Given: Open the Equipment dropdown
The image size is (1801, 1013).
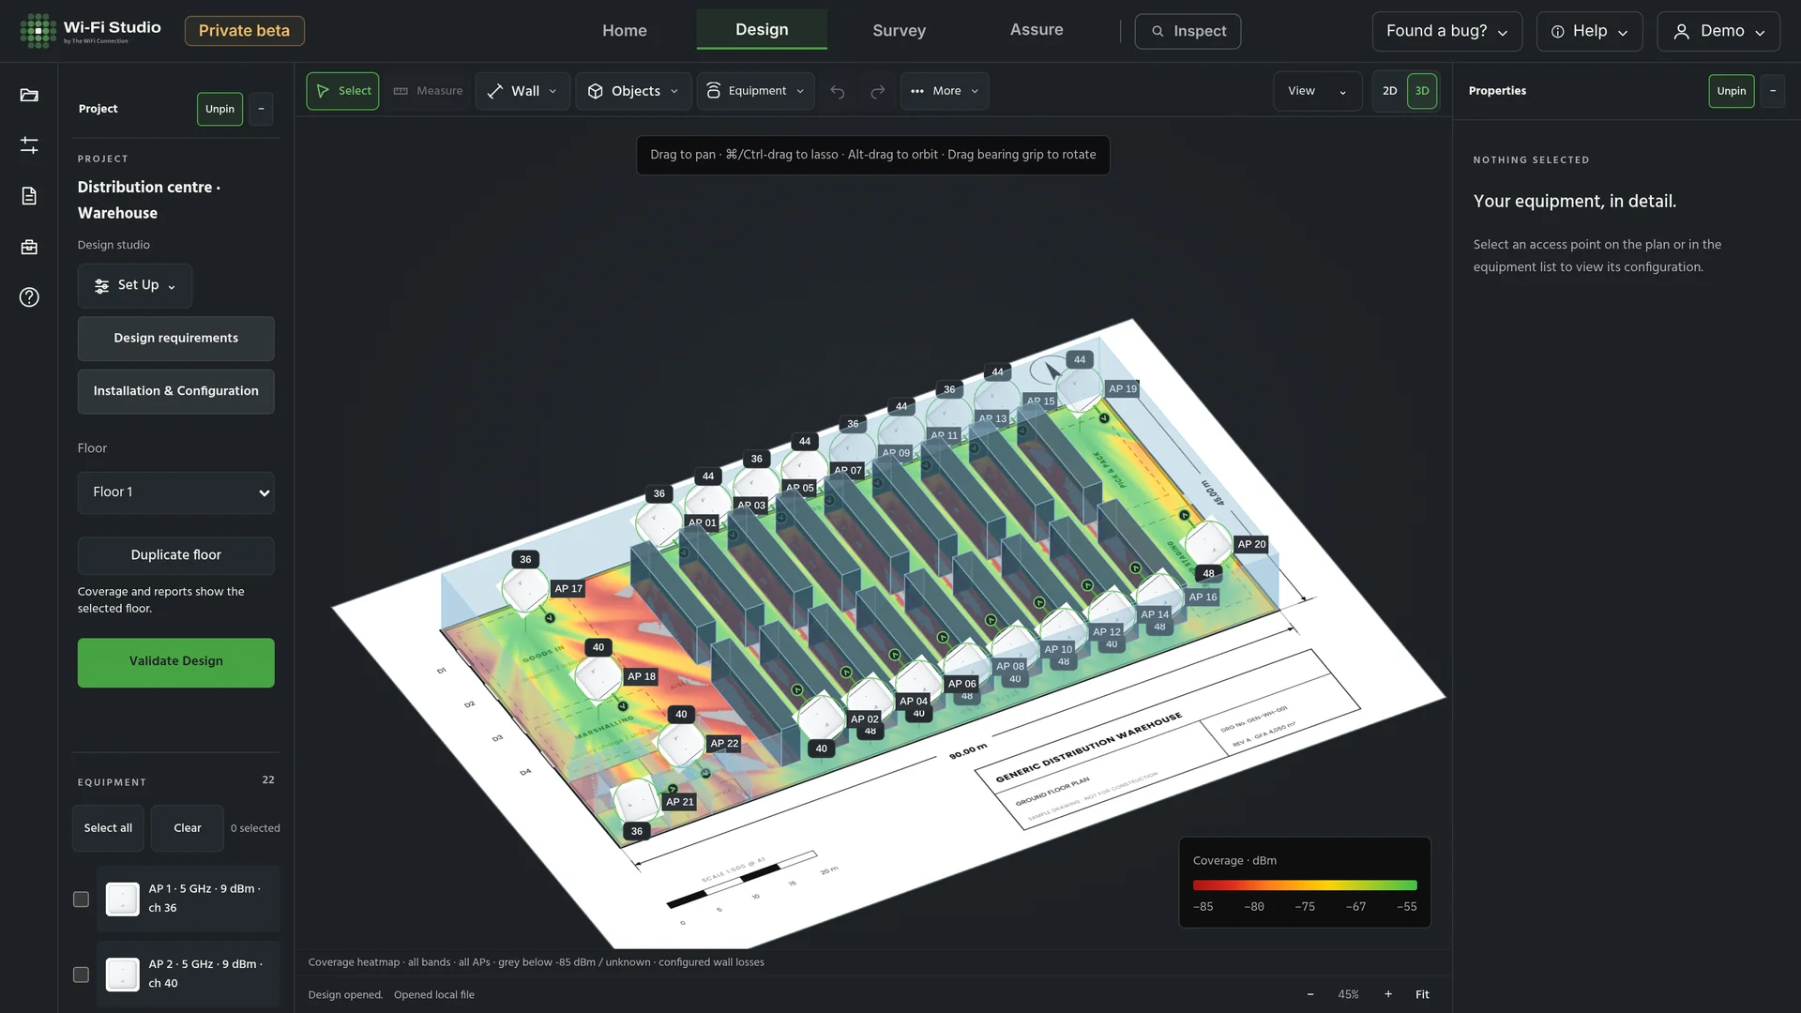Looking at the screenshot, I should 755,91.
